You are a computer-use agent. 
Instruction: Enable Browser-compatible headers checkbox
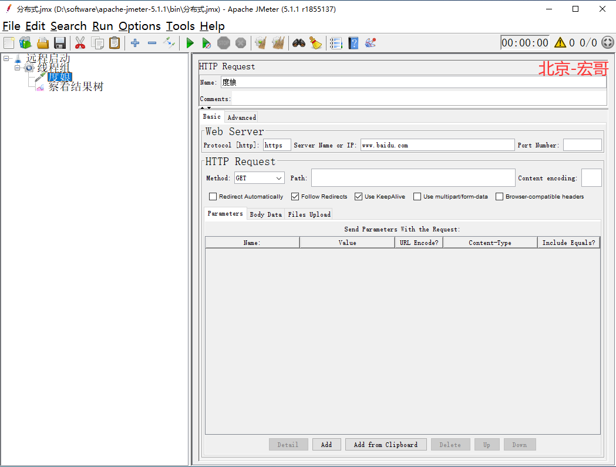499,196
